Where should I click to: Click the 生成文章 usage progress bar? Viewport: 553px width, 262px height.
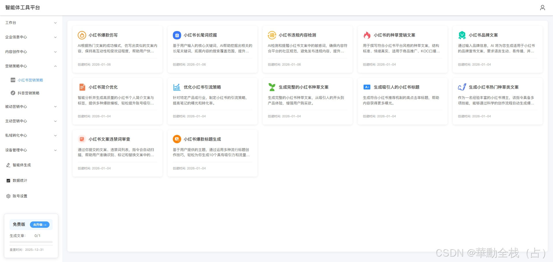pos(31,242)
